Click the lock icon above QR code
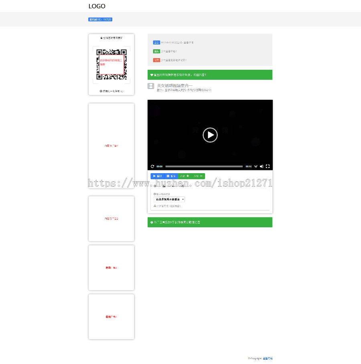 (x=101, y=38)
